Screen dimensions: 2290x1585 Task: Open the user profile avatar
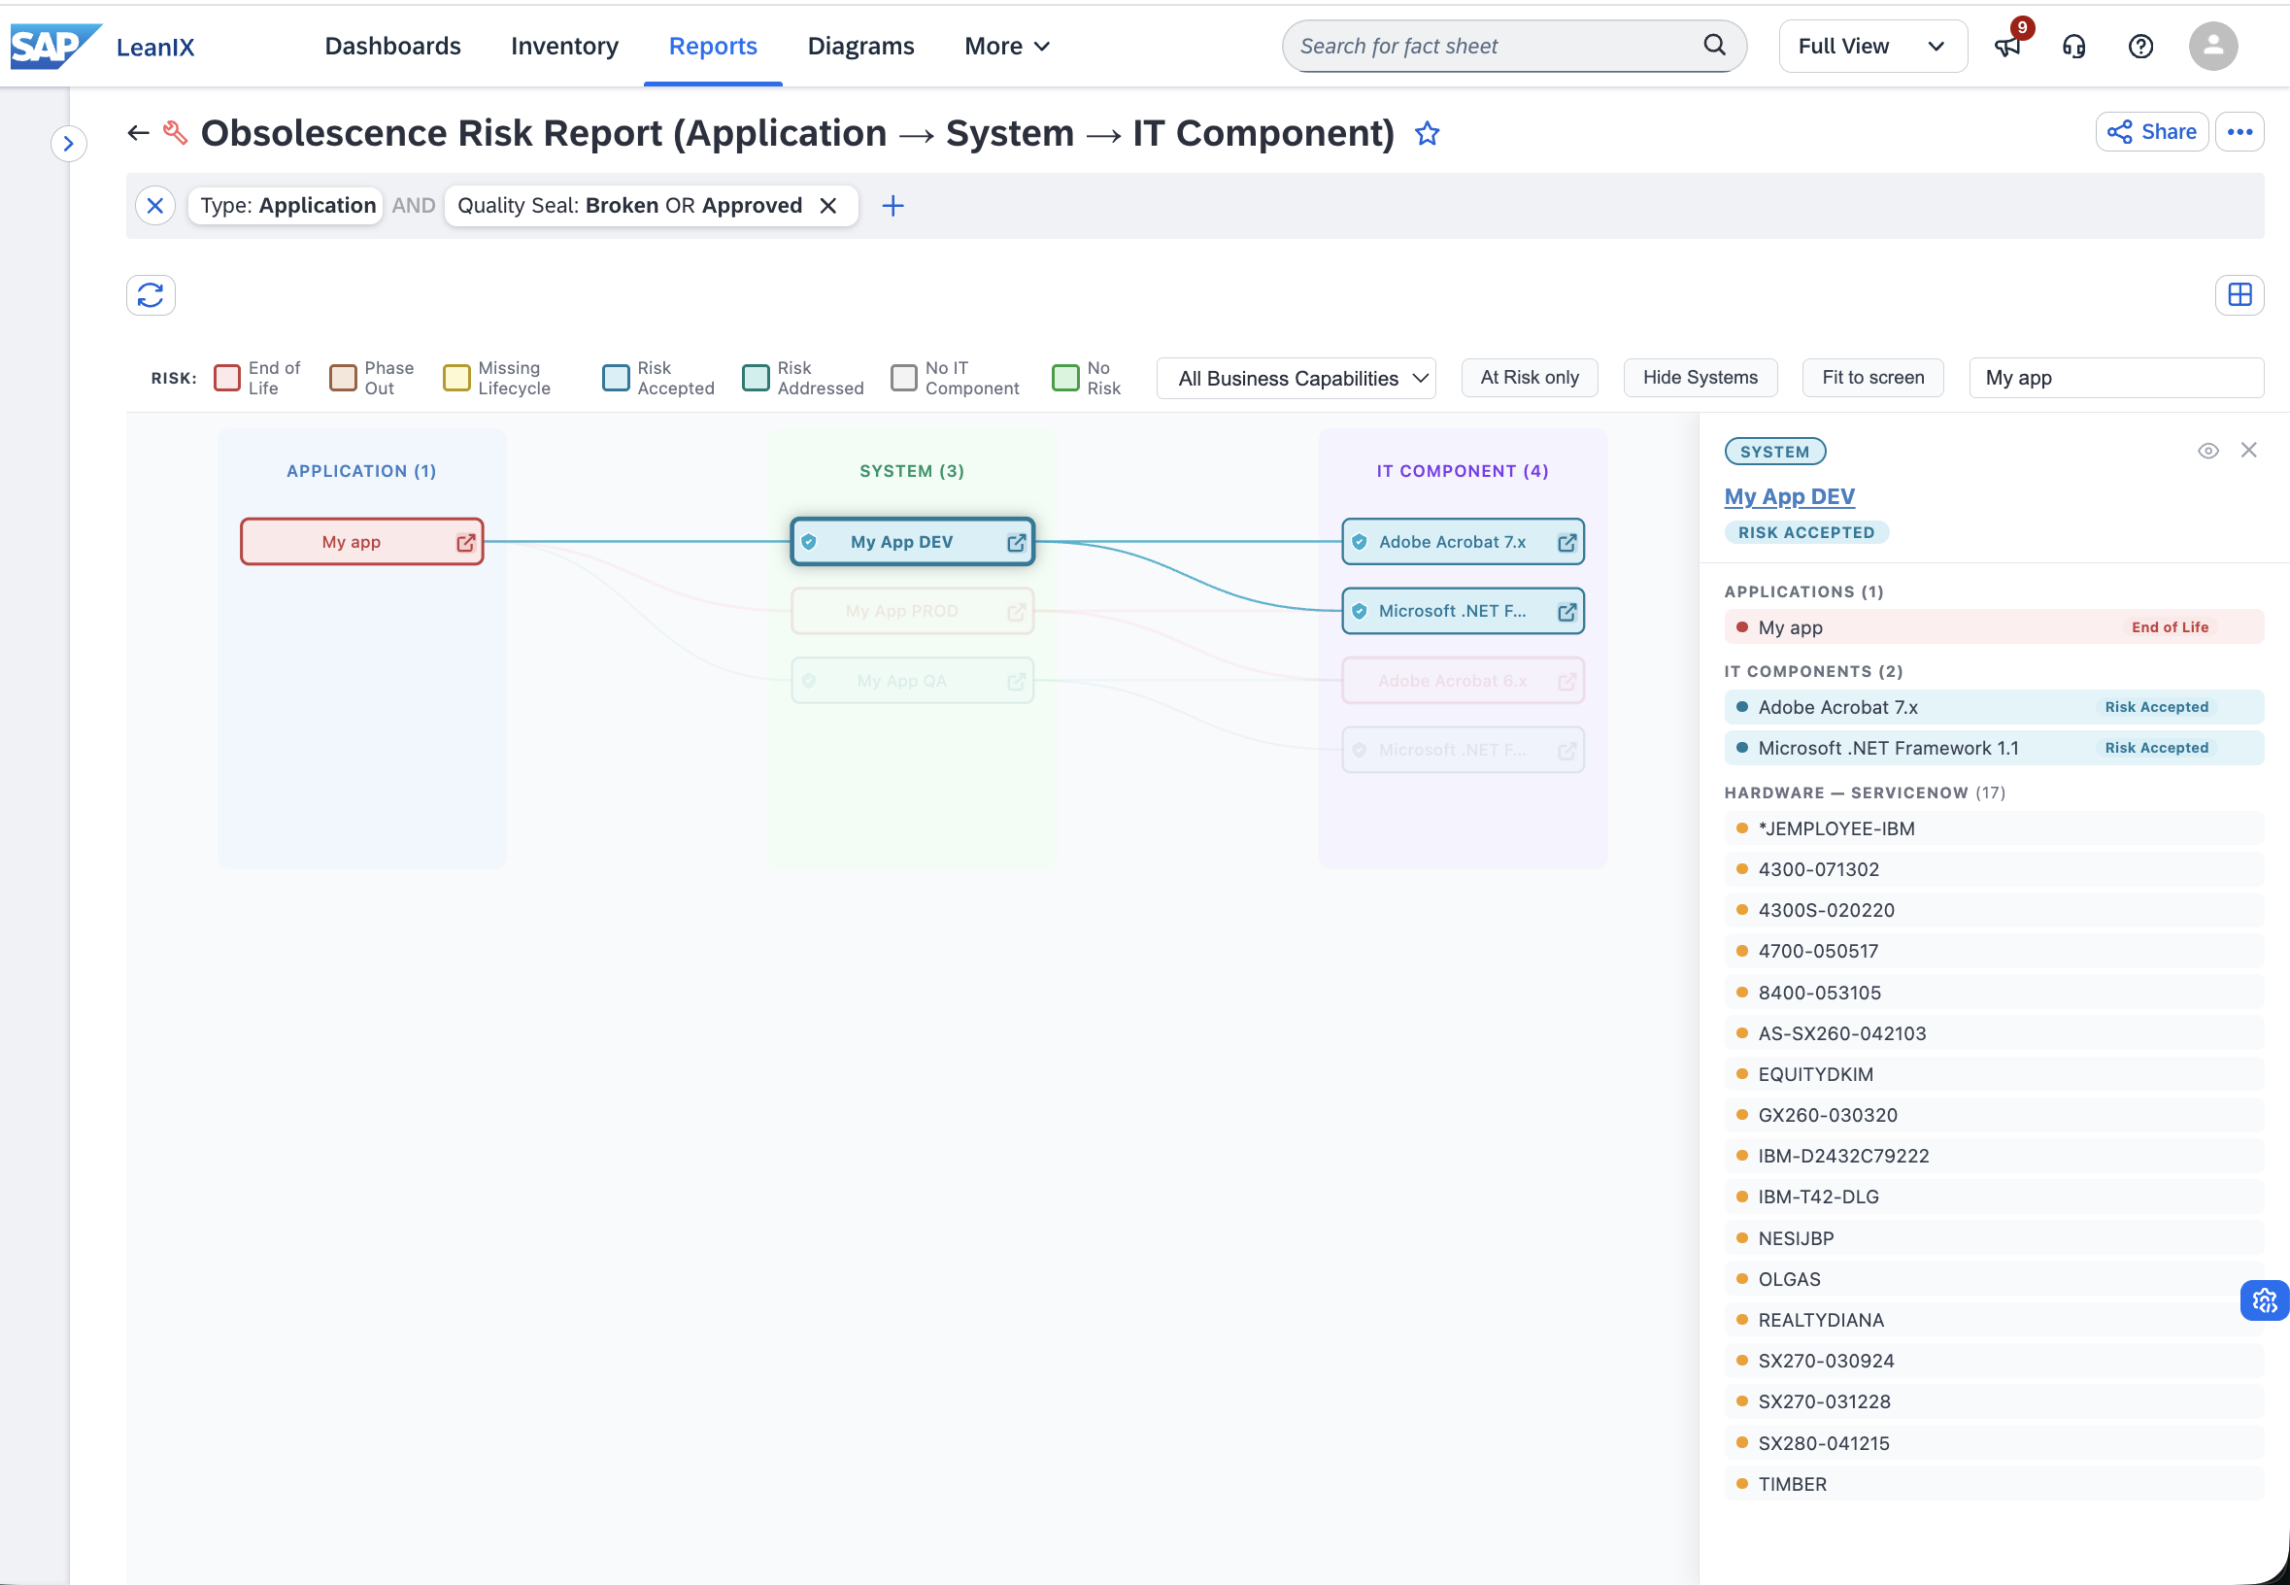pyautogui.click(x=2212, y=46)
